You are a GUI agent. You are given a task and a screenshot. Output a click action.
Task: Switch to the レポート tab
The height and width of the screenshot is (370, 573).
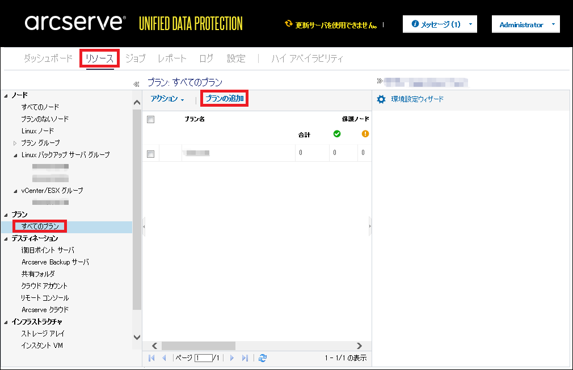tap(172, 58)
